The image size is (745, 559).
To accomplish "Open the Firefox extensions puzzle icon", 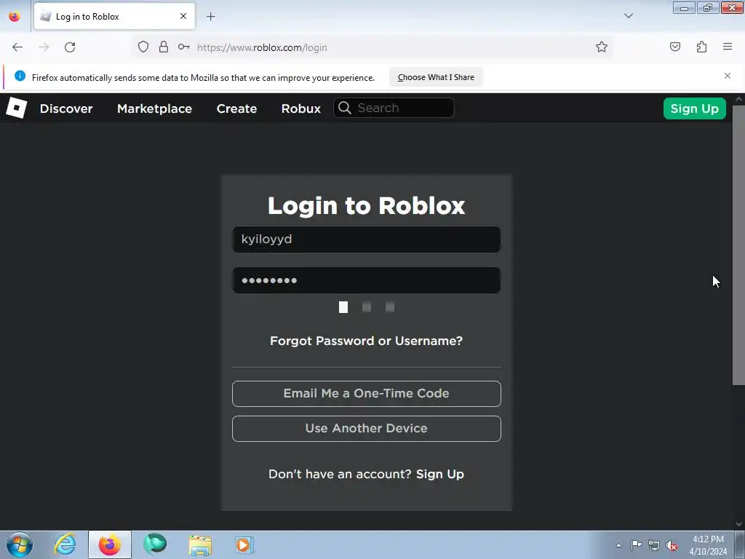I will tap(702, 47).
